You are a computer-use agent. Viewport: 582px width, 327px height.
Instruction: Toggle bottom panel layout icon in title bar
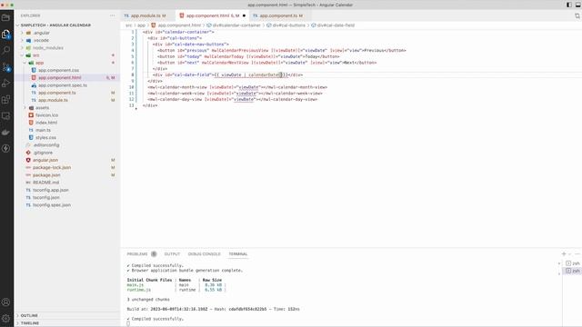click(578, 5)
